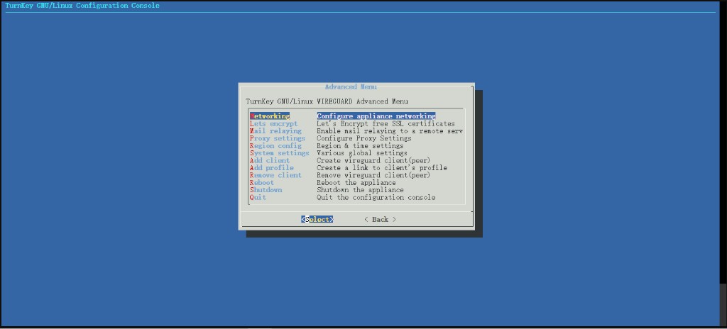Screen dimensions: 727x329
Task: Click the 'Advanced Menu' dialog title
Action: click(x=351, y=87)
